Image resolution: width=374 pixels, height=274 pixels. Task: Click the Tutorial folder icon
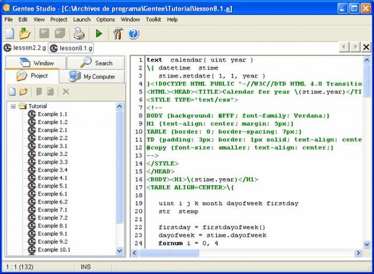click(x=23, y=106)
